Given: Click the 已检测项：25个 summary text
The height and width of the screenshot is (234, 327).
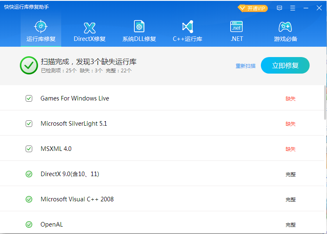Looking at the screenshot, I should 59,71.
